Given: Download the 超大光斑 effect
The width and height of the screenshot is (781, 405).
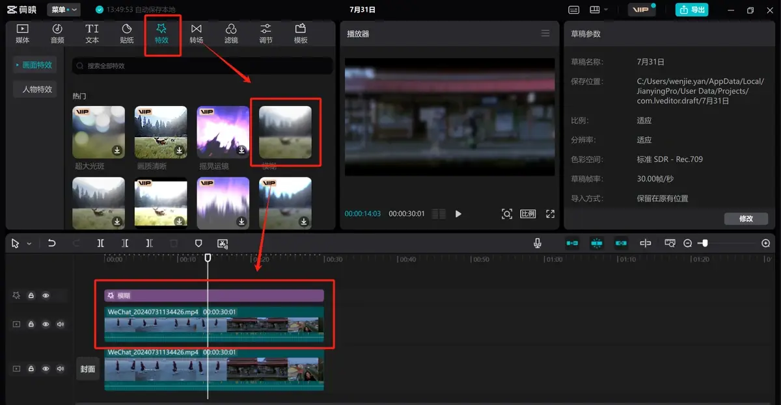Looking at the screenshot, I should 117,150.
